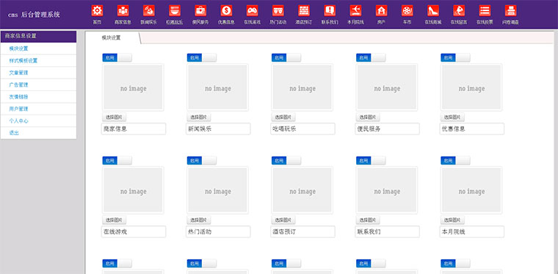The height and width of the screenshot is (274, 558).
Task: Toggle the 启用 switch above 酒店预订
Action: (286, 160)
